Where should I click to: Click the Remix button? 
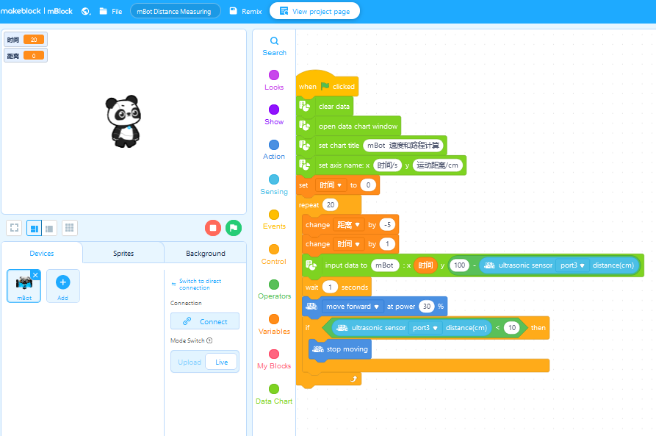(x=245, y=11)
